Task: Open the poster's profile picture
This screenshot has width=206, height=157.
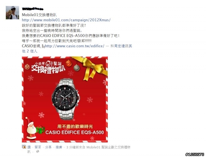Action: [x=12, y=13]
